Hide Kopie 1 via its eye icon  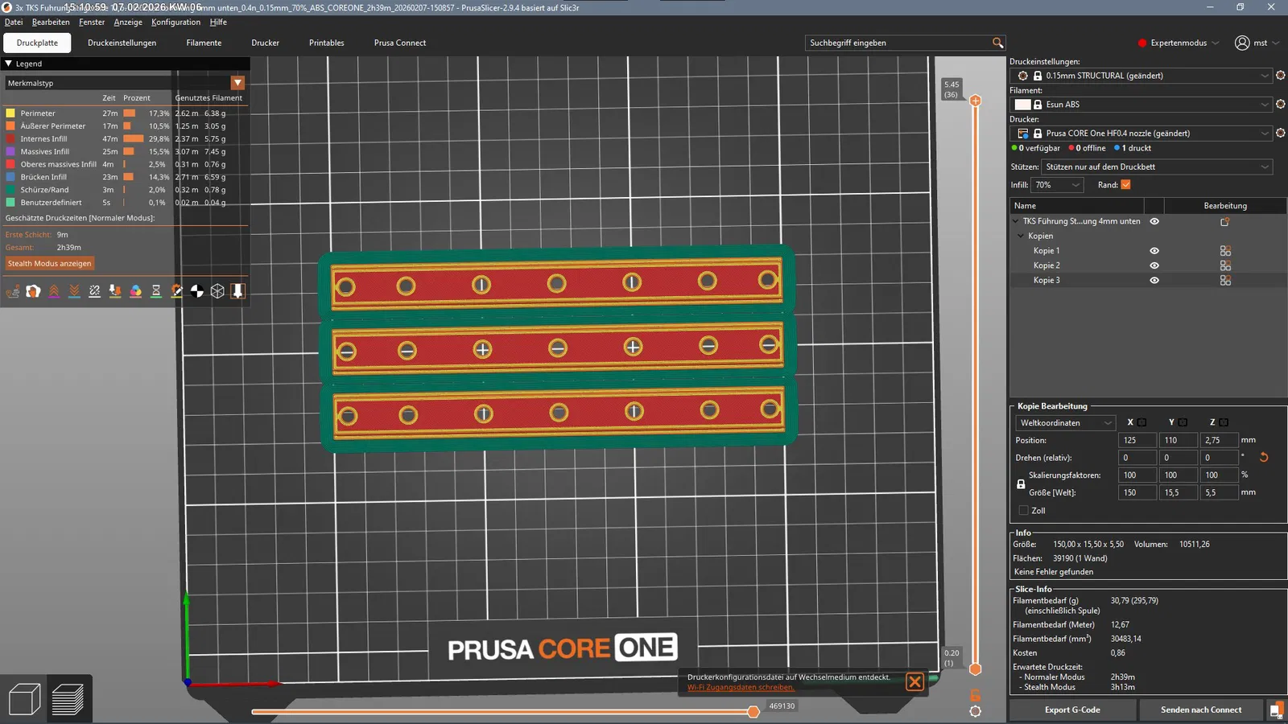click(x=1154, y=251)
